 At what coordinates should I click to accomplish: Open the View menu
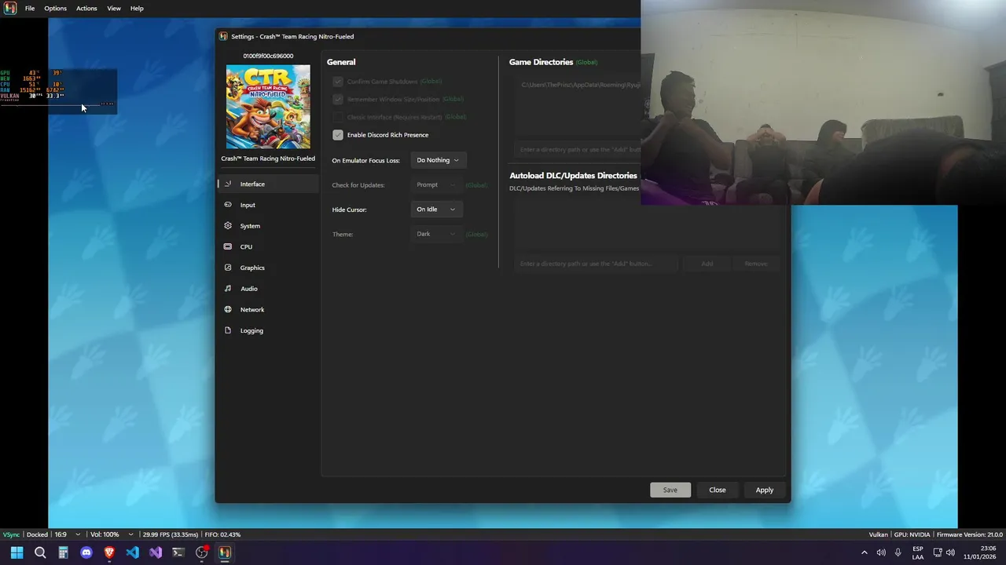point(114,8)
